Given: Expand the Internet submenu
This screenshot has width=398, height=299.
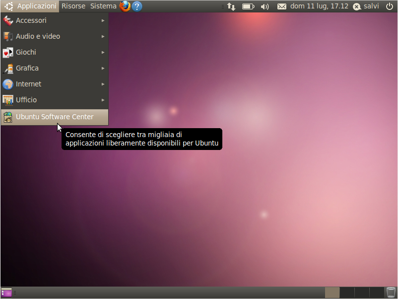Looking at the screenshot, I should [x=55, y=84].
